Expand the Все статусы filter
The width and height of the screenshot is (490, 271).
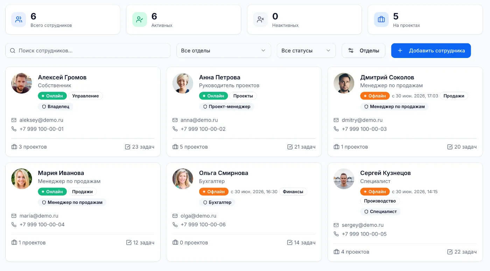[306, 51]
